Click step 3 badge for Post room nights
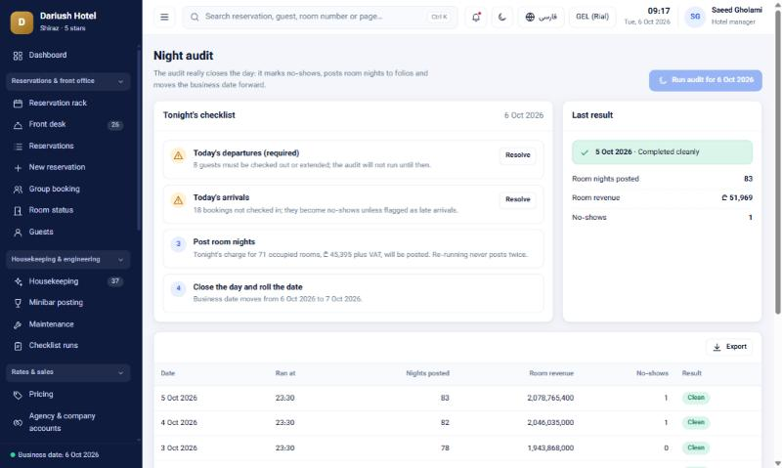The image size is (782, 468). coord(178,244)
